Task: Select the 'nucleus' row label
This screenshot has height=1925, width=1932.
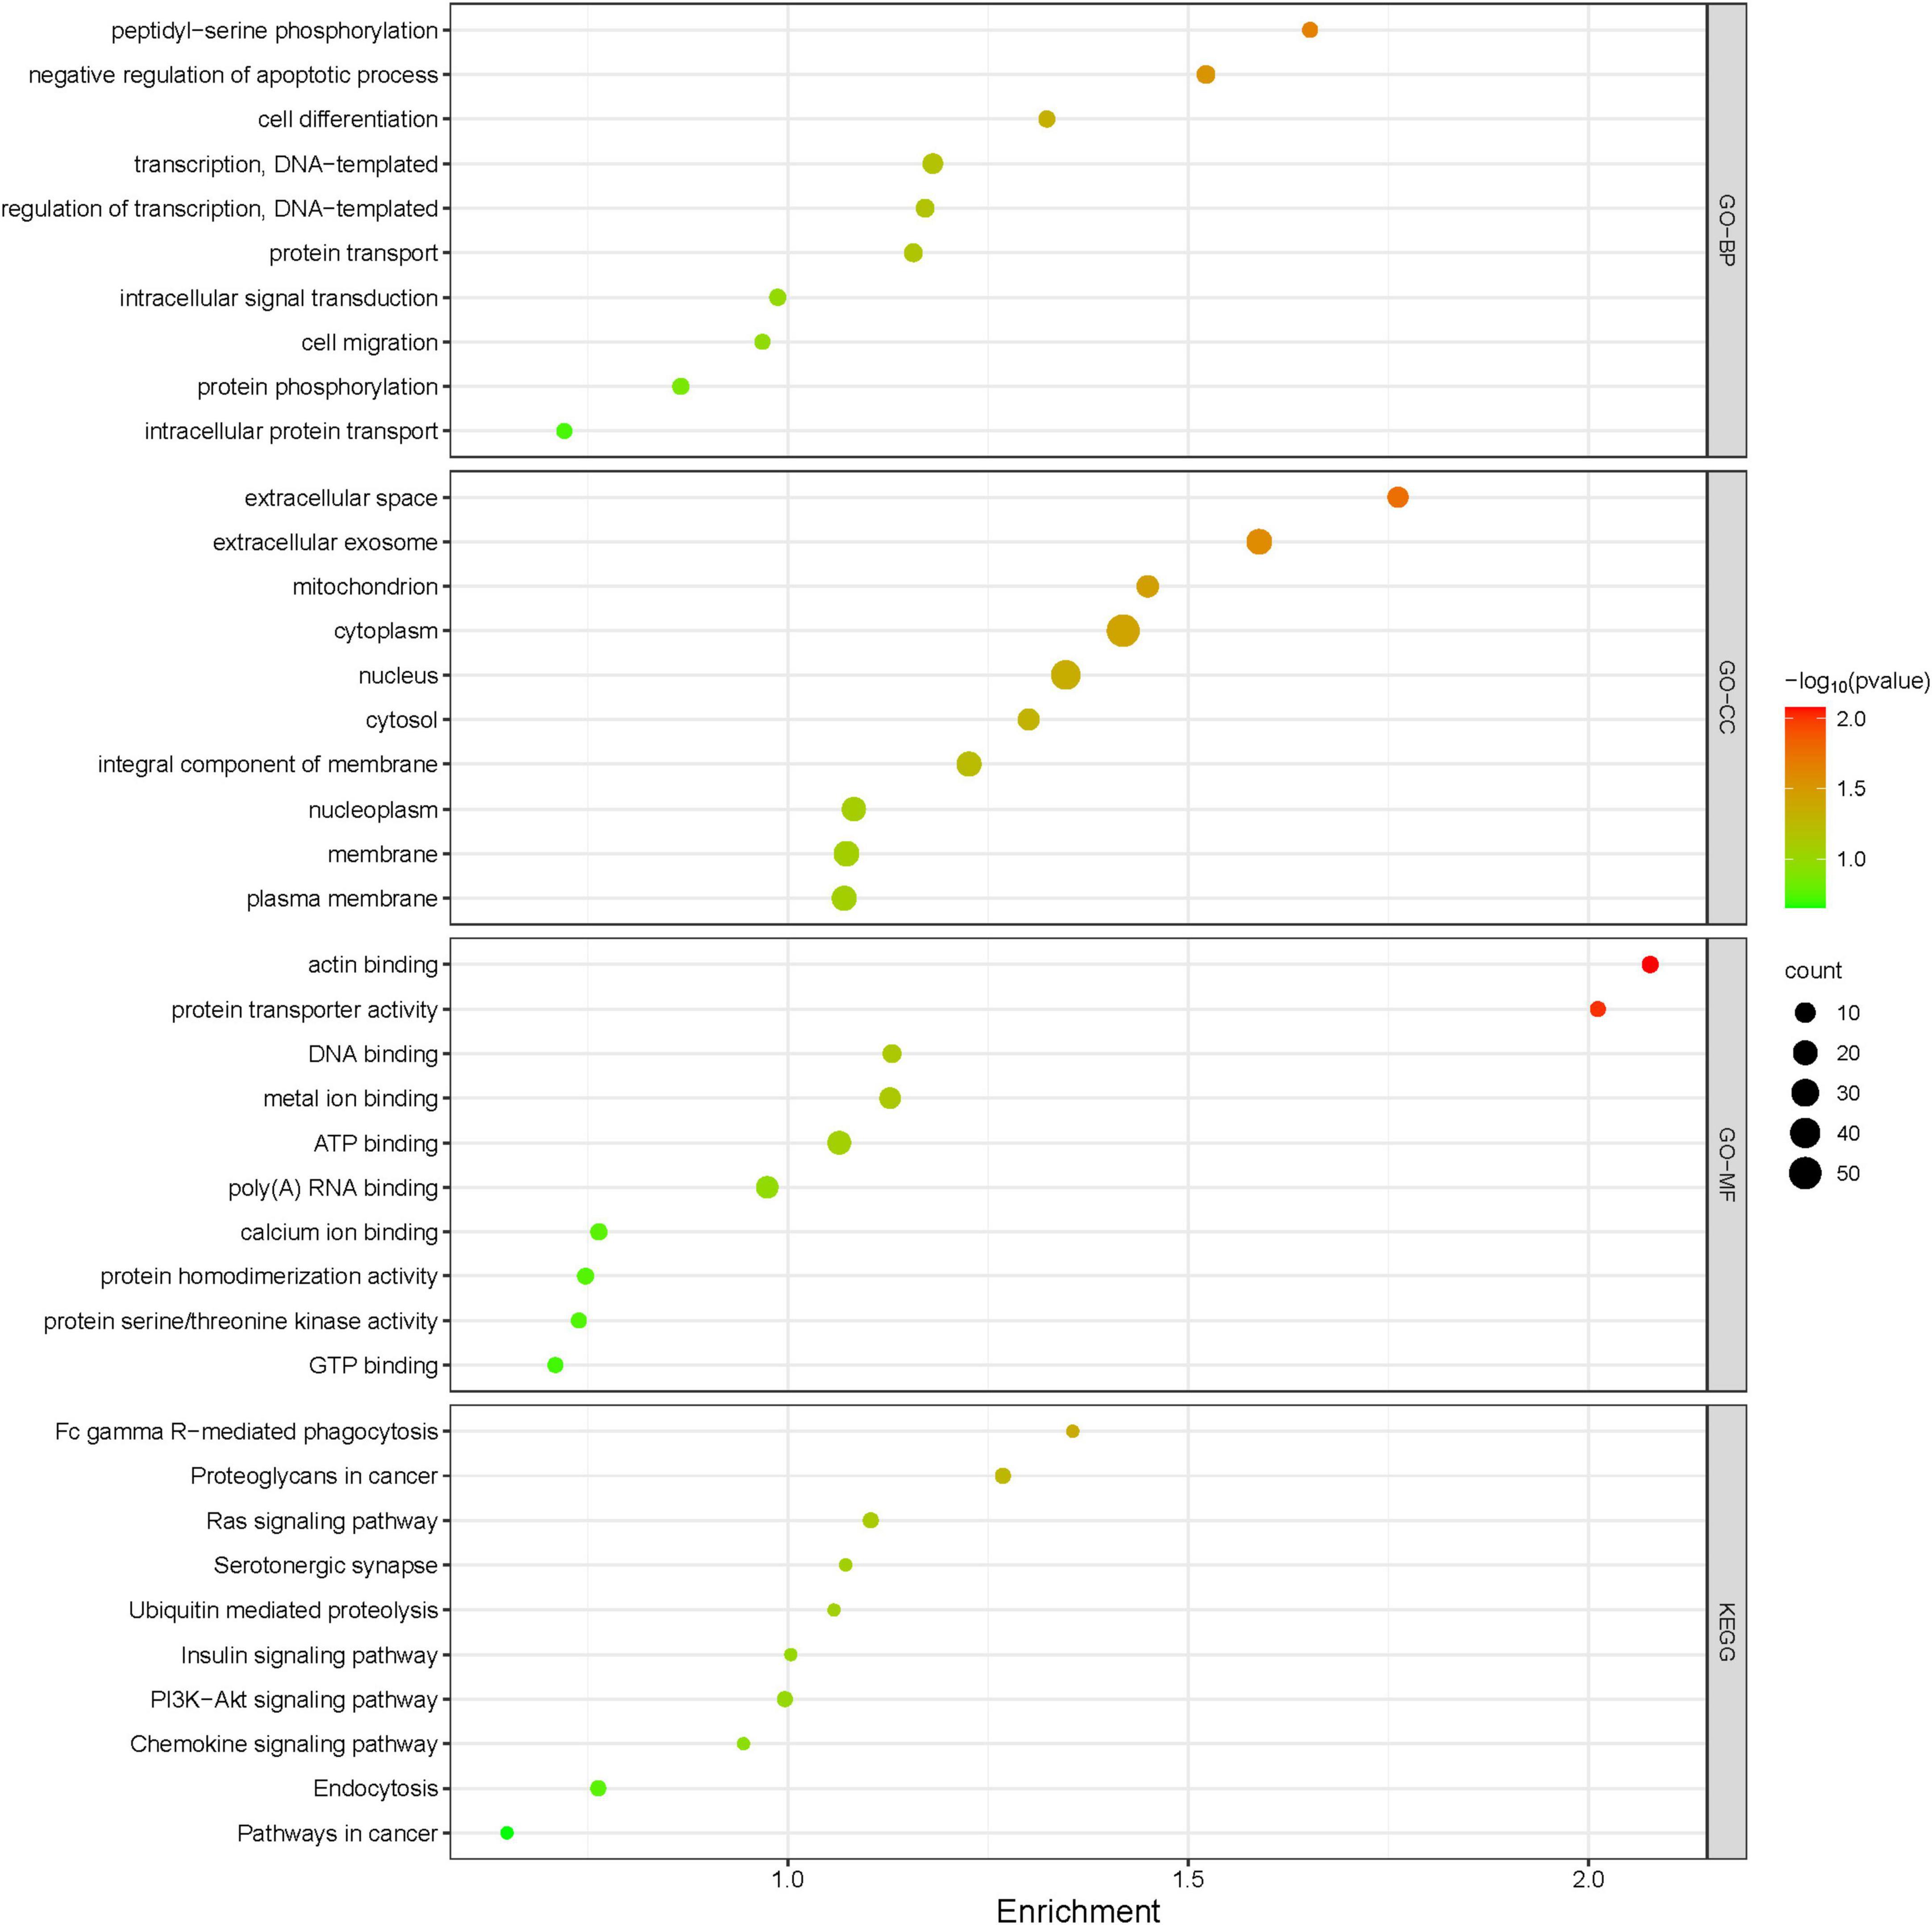Action: [398, 675]
